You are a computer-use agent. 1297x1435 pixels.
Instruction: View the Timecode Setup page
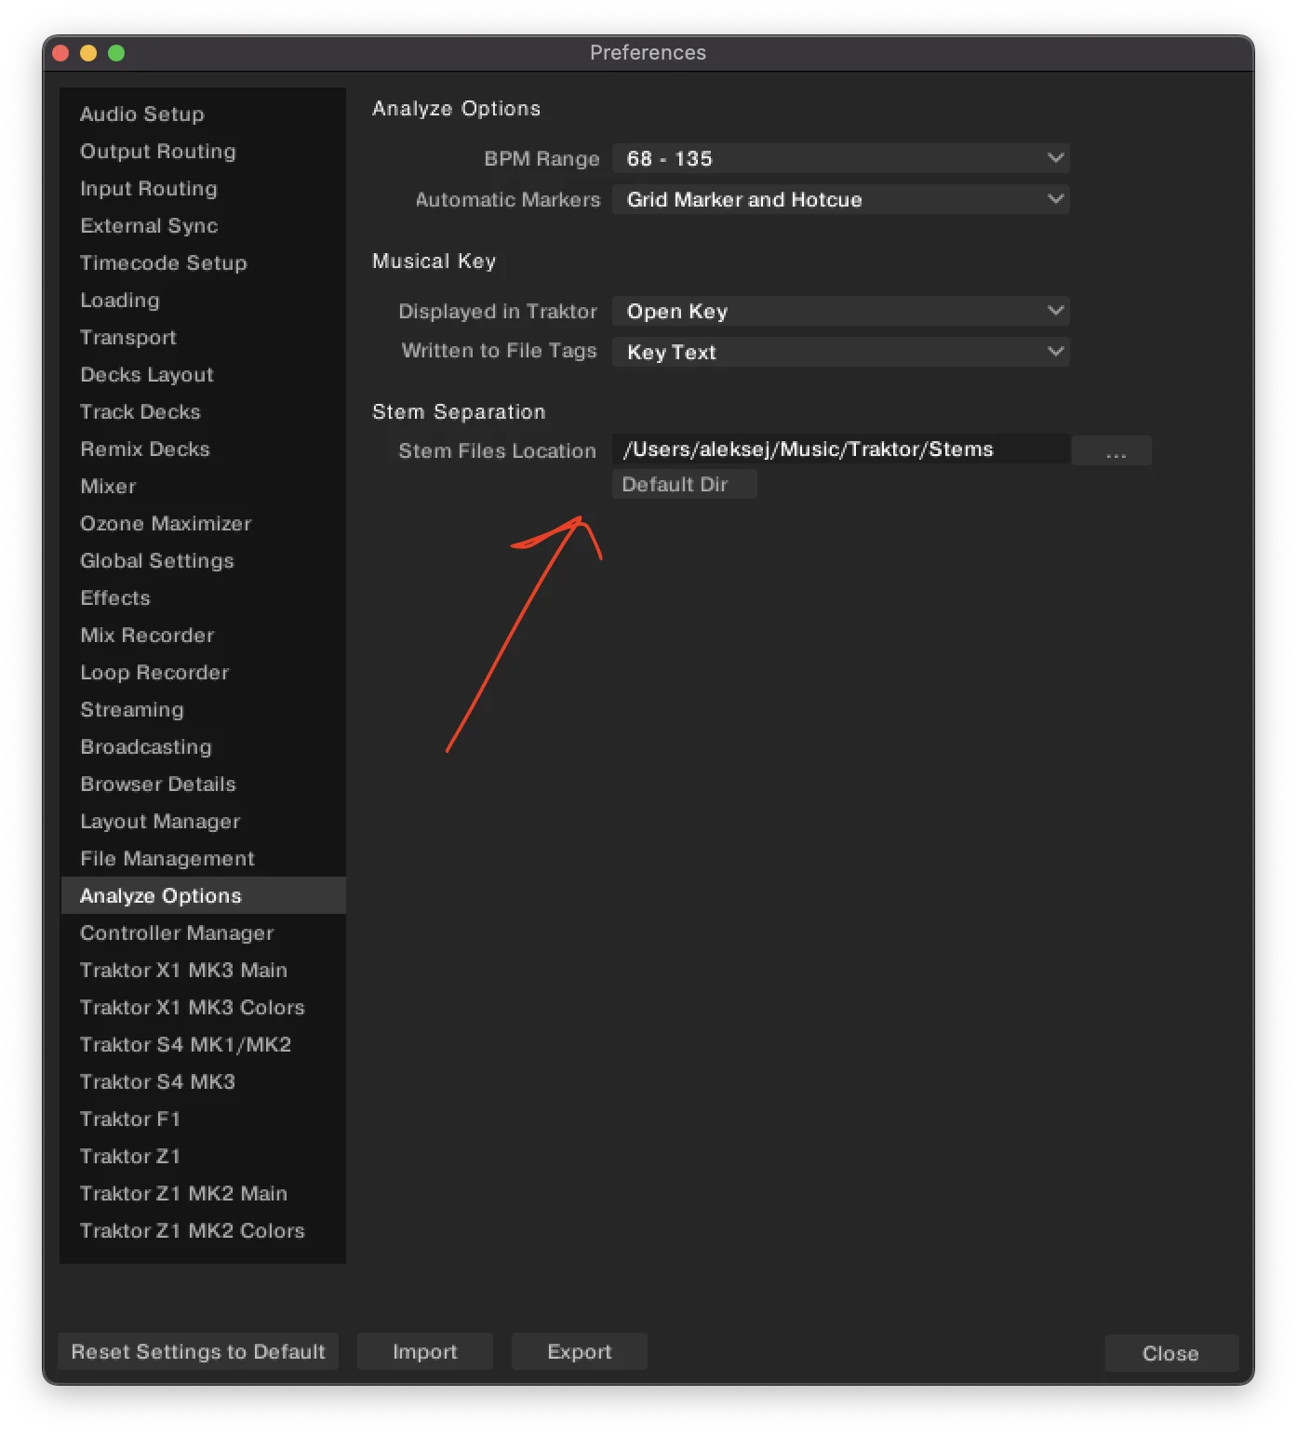point(163,262)
